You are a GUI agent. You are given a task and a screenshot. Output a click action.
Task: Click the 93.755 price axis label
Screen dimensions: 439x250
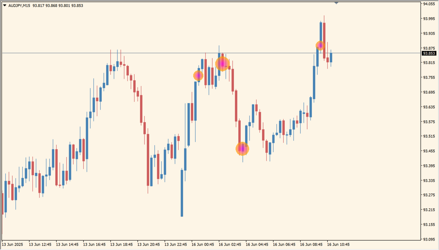coord(429,78)
